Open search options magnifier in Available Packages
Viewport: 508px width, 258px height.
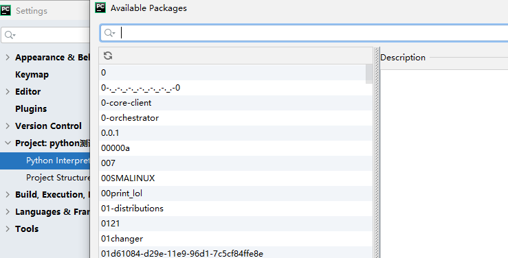coord(109,33)
